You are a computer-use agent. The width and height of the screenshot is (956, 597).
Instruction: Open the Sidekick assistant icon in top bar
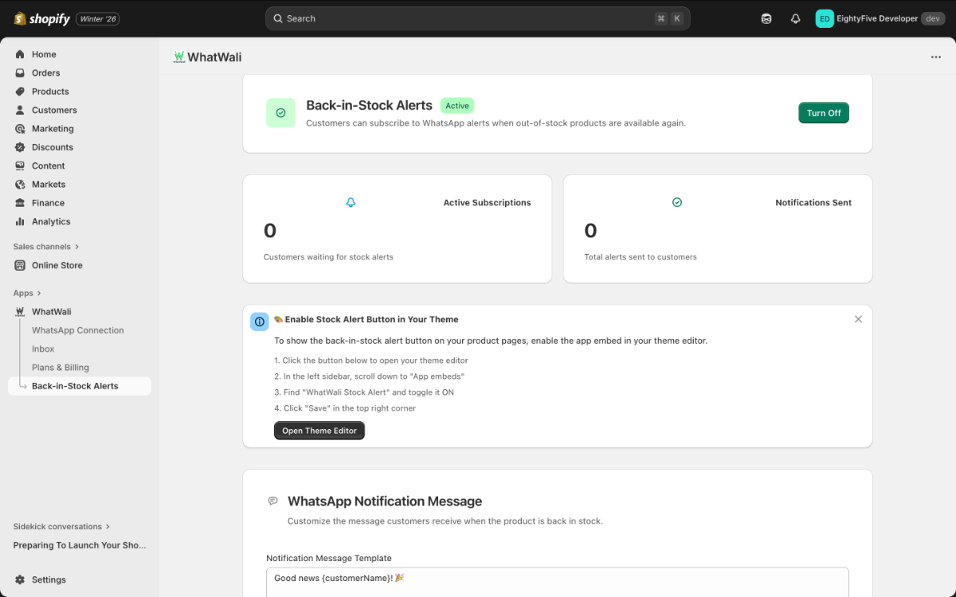766,18
